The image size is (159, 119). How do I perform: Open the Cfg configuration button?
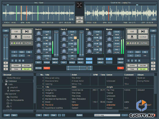[79, 18]
